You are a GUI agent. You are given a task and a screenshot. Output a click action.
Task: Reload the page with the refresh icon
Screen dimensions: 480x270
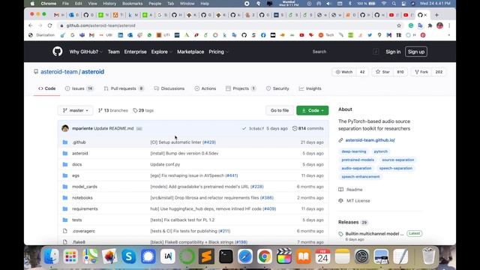point(49,25)
